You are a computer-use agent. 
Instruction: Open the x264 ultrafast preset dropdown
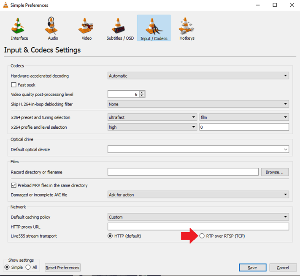coord(152,117)
